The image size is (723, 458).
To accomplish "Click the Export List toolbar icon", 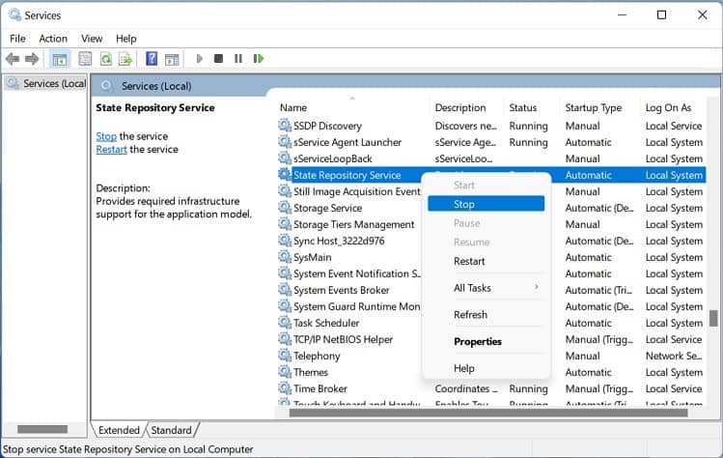I will pyautogui.click(x=125, y=59).
